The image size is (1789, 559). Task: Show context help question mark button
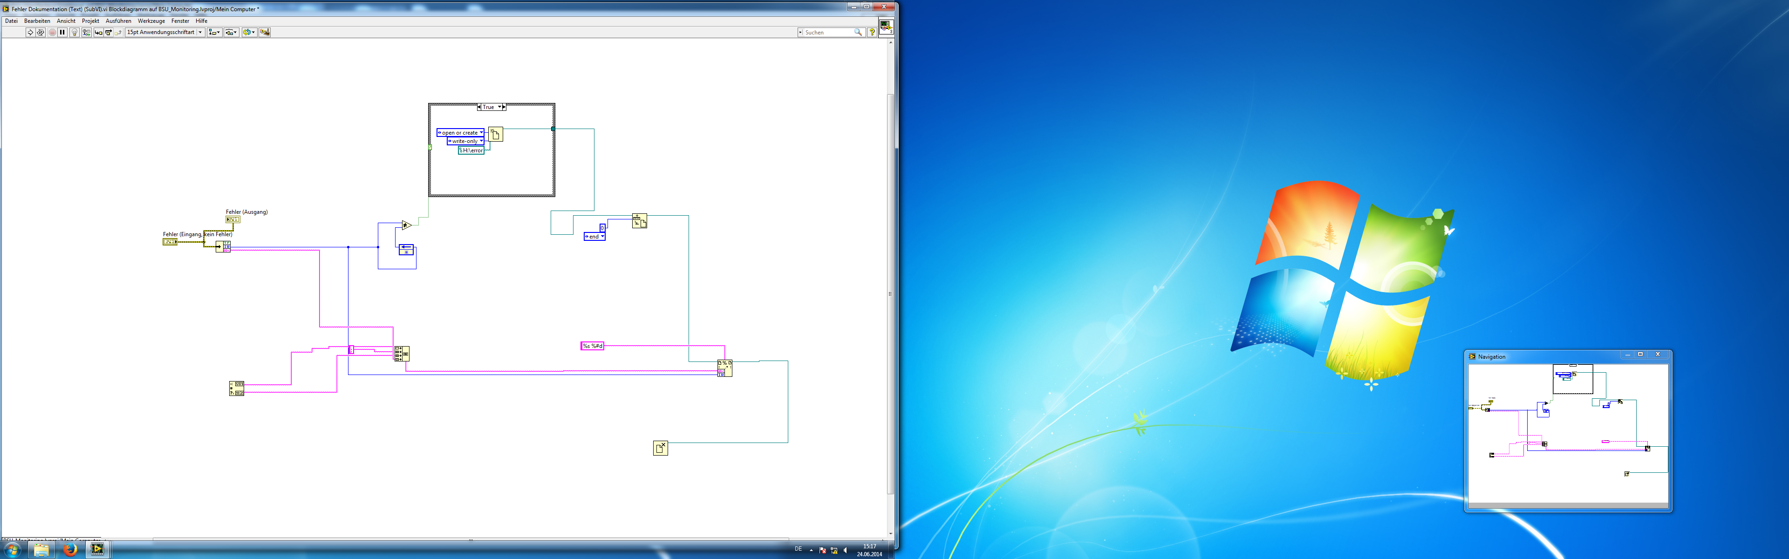tap(872, 33)
